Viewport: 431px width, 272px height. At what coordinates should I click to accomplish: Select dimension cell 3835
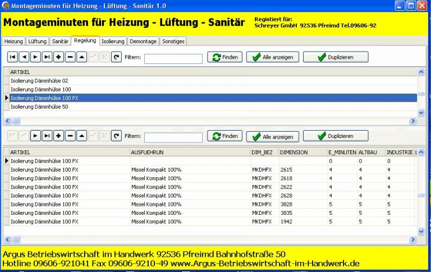pos(304,213)
